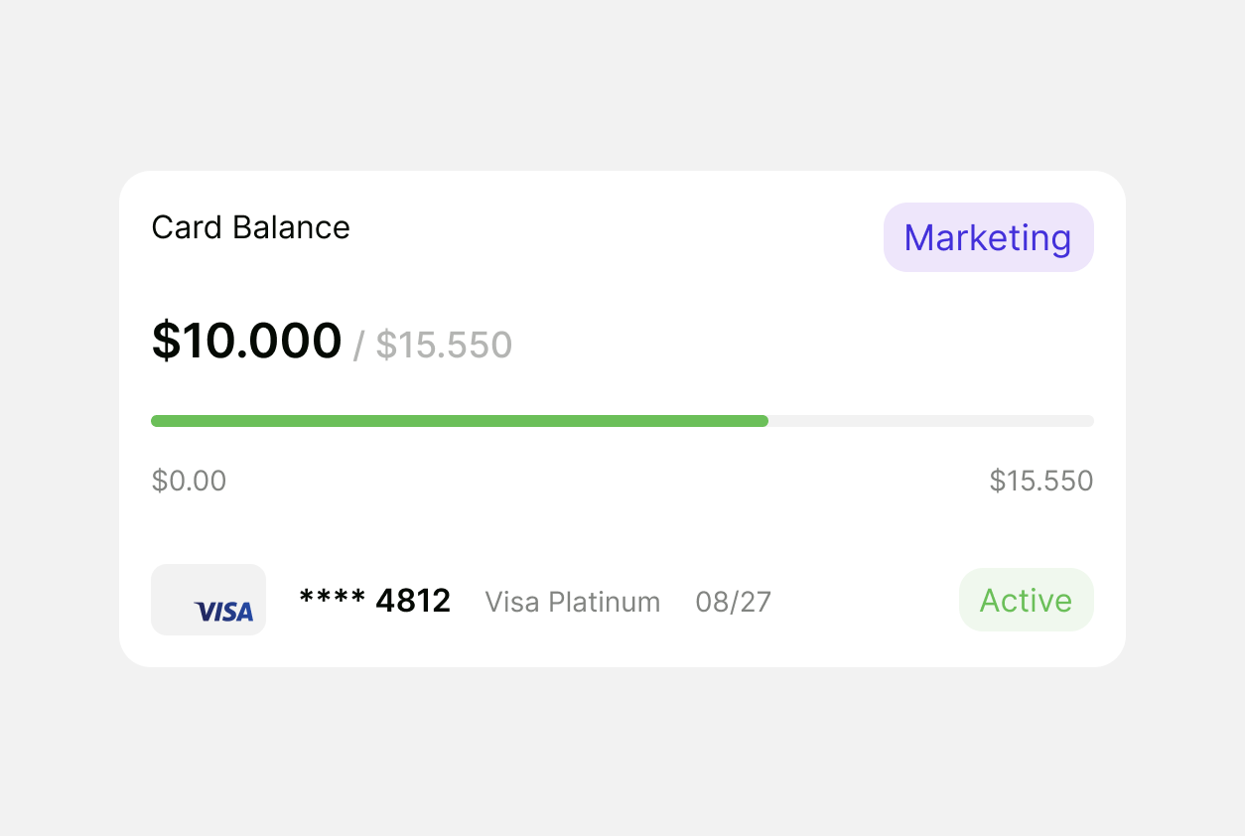Screen dimensions: 1245x836
Task: Click the $15.550 label below the bar
Action: click(1040, 481)
